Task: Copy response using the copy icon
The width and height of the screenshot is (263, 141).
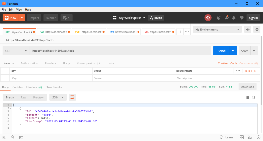Action: (247, 97)
